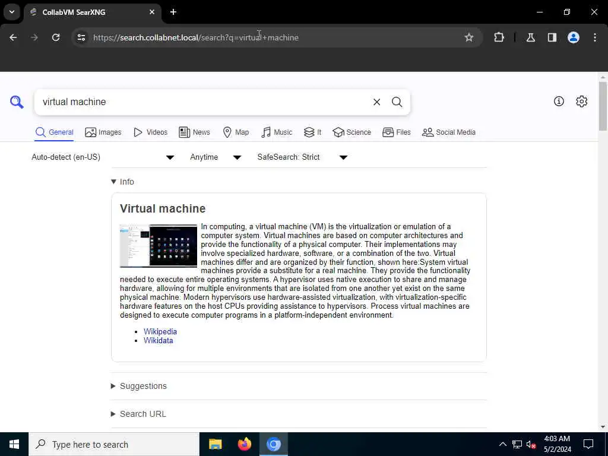Image resolution: width=608 pixels, height=456 pixels.
Task: Expand the Search URL section
Action: [138, 414]
